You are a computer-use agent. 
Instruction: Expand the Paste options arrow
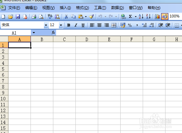click(86, 17)
